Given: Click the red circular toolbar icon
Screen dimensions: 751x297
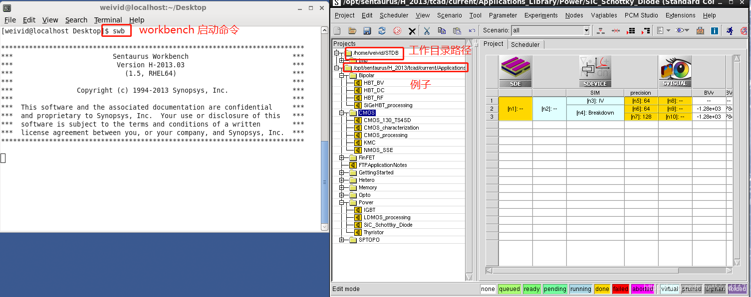Looking at the screenshot, I should [397, 31].
